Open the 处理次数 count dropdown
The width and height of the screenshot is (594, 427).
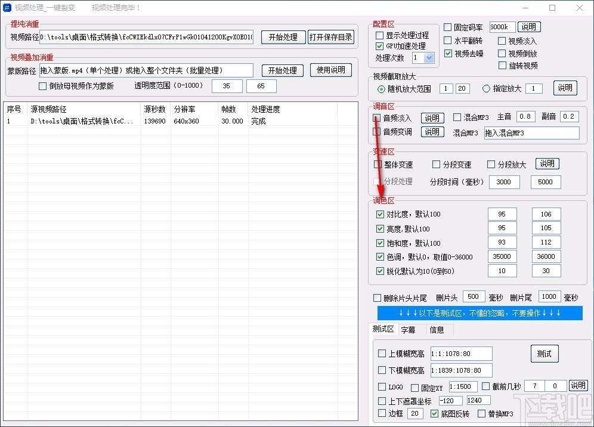coord(430,58)
